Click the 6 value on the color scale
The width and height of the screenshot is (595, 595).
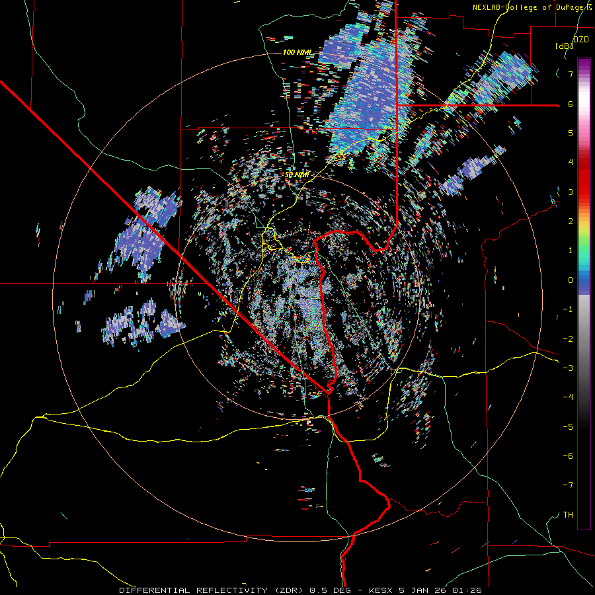tap(571, 104)
